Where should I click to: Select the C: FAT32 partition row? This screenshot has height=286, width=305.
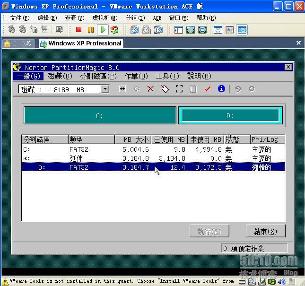(153, 149)
